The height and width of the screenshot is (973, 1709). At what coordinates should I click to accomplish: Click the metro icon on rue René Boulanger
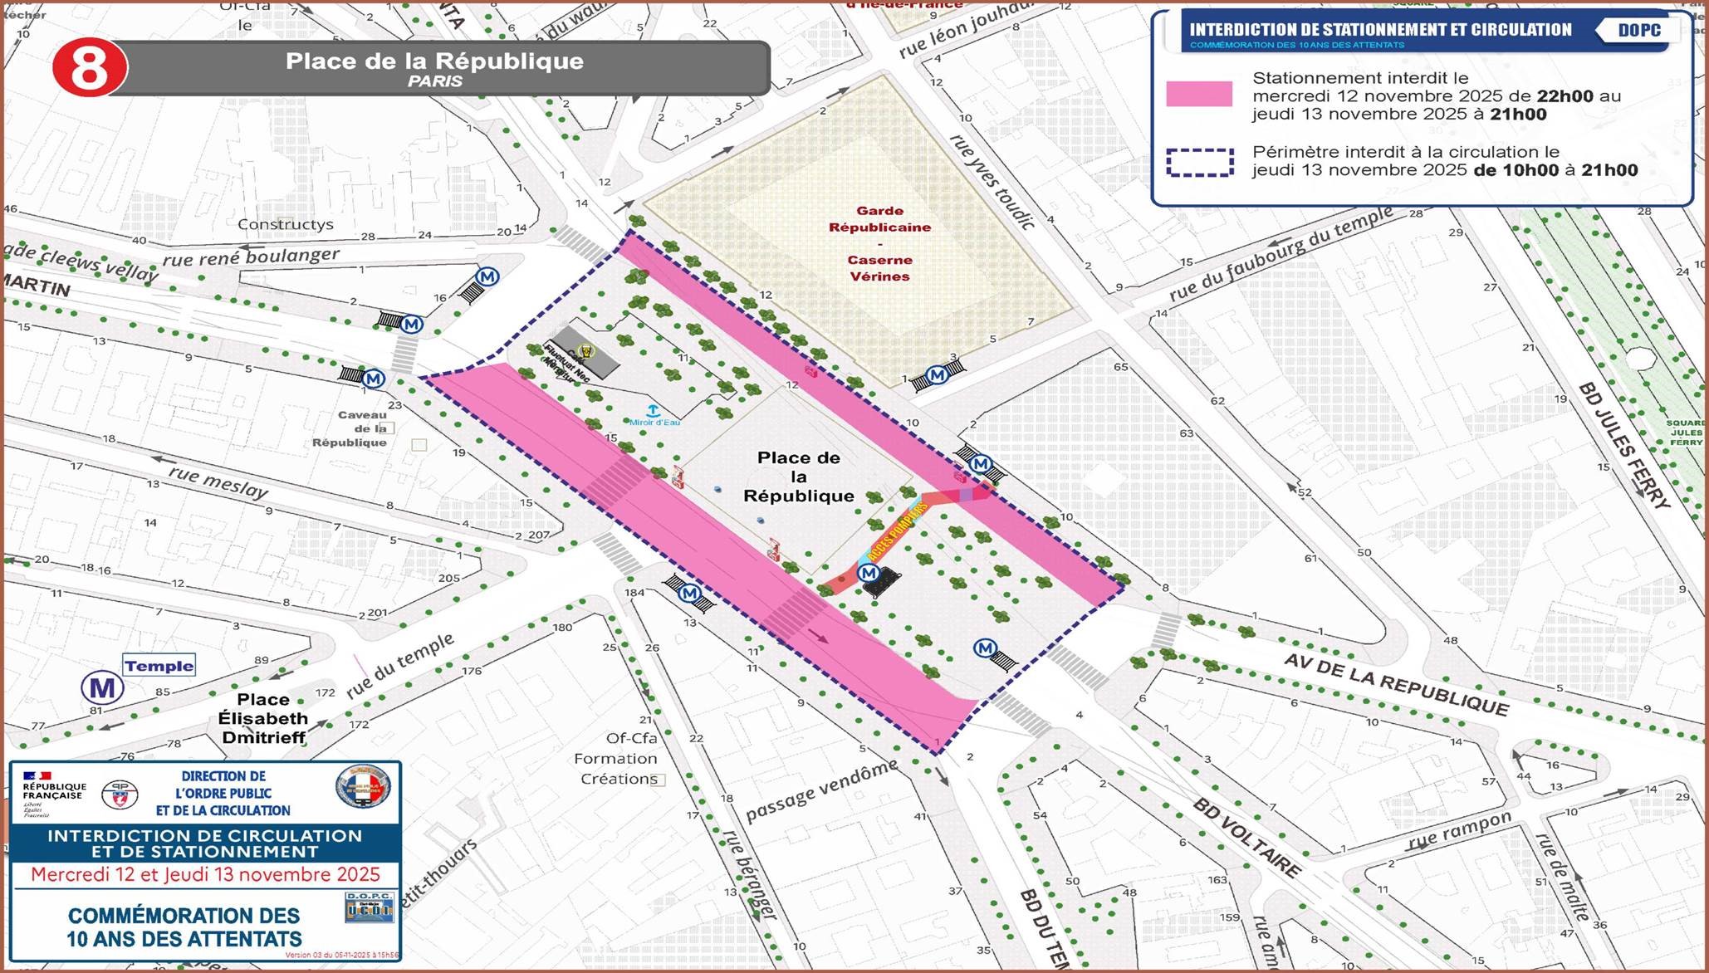pos(487,276)
